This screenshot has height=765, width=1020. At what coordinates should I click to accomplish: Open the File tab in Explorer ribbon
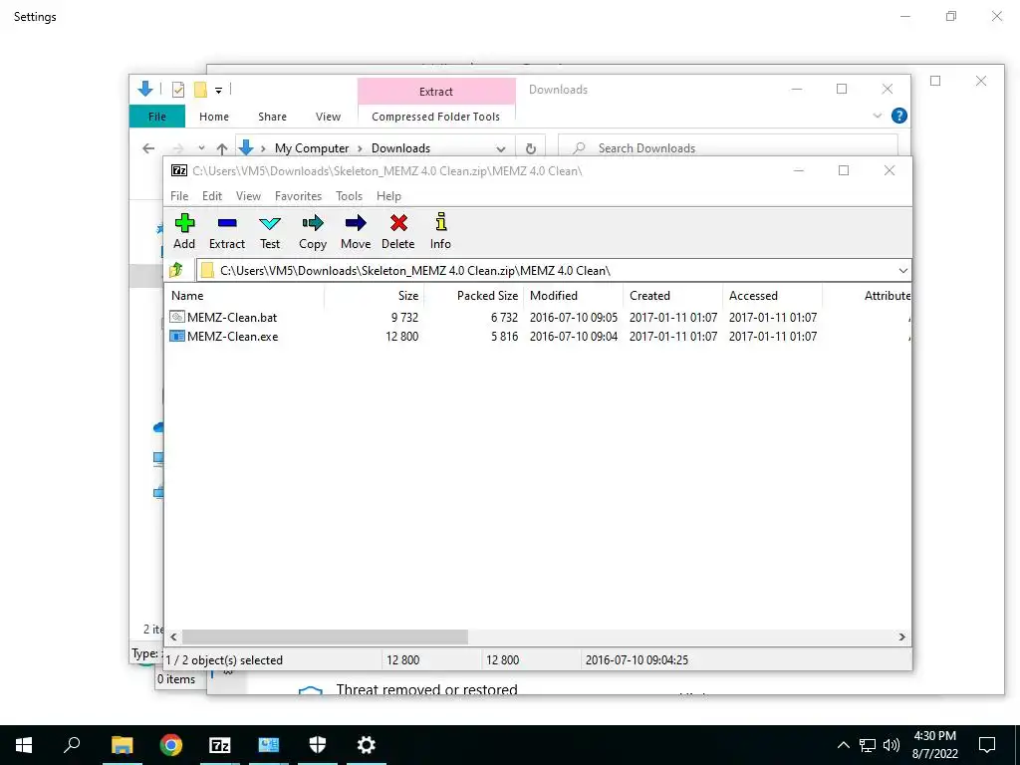tap(156, 117)
